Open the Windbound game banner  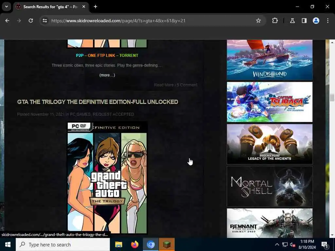click(x=270, y=59)
